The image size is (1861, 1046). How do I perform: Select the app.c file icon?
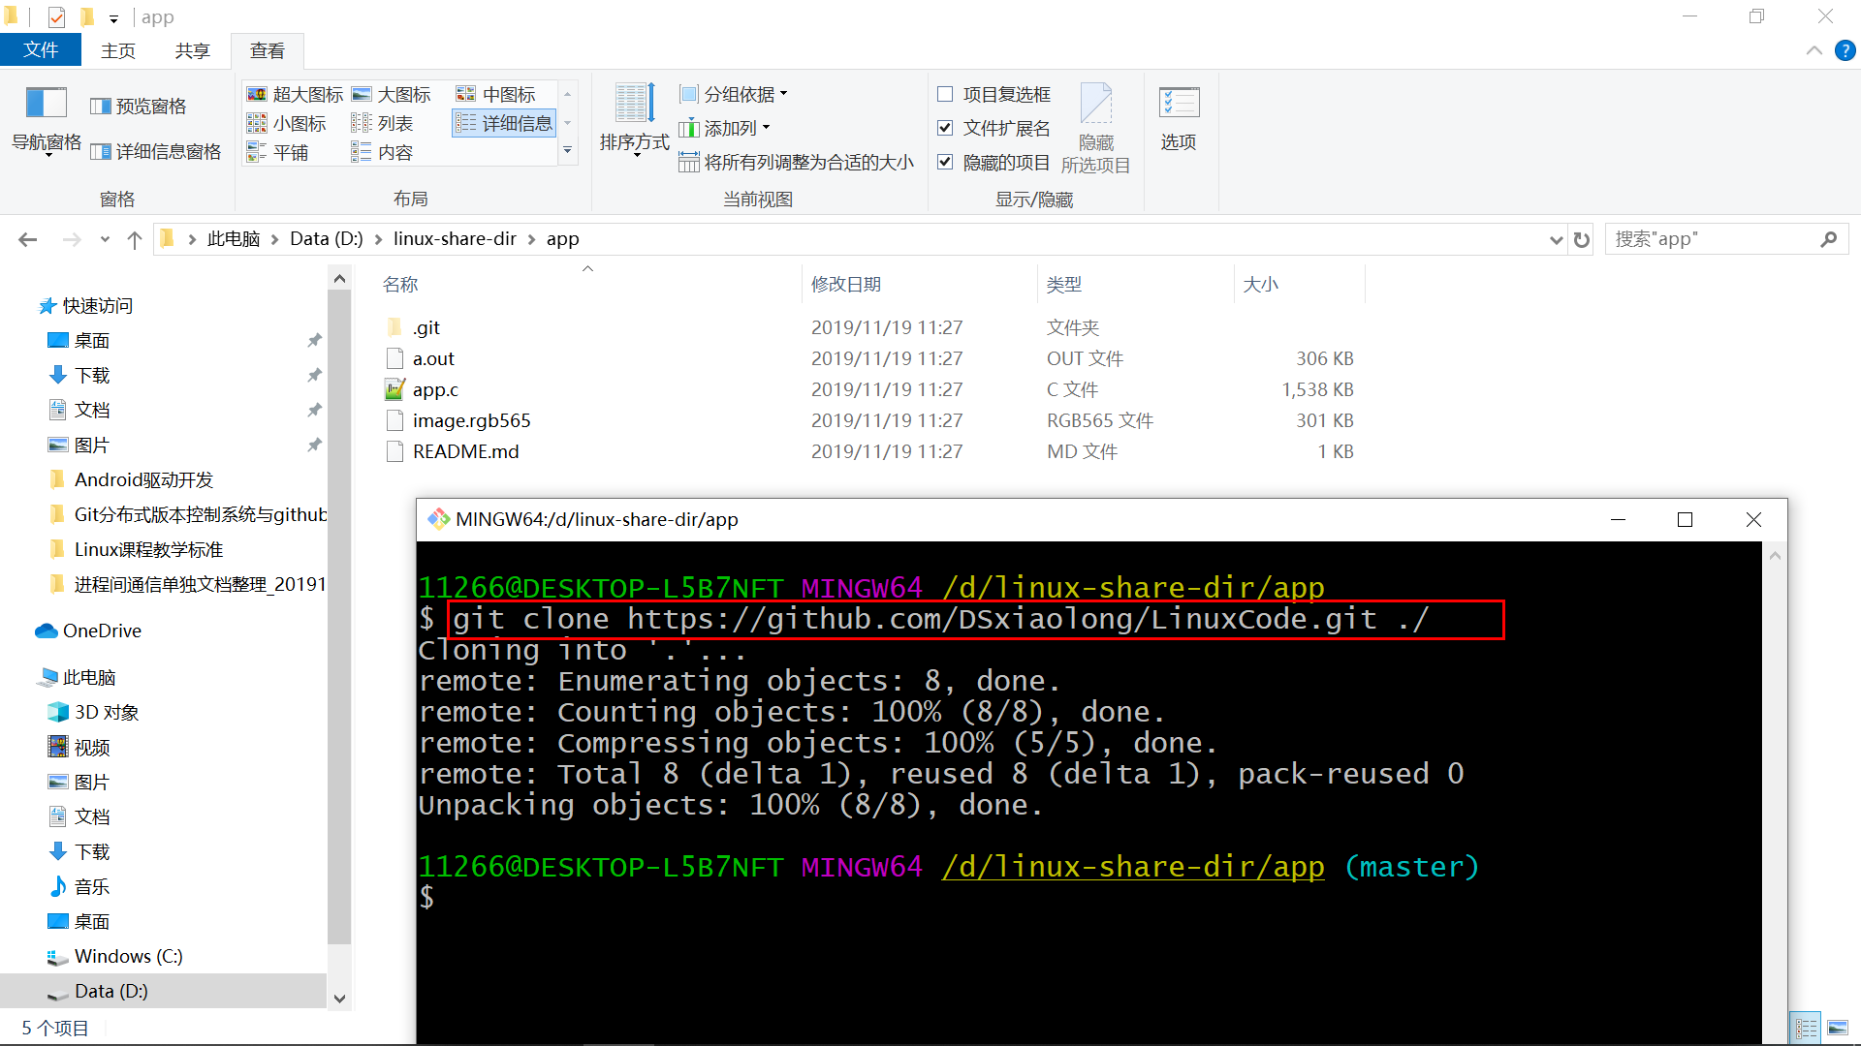tap(394, 389)
